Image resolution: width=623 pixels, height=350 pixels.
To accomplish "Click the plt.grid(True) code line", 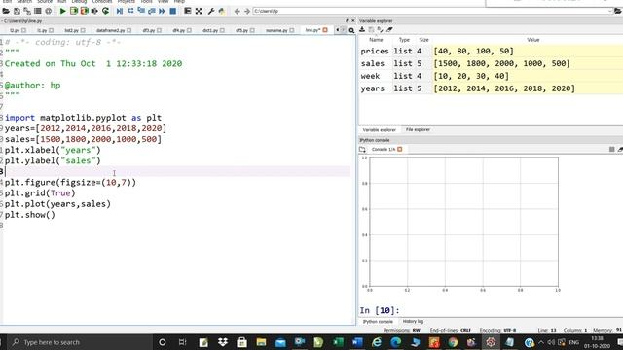I will tap(40, 193).
